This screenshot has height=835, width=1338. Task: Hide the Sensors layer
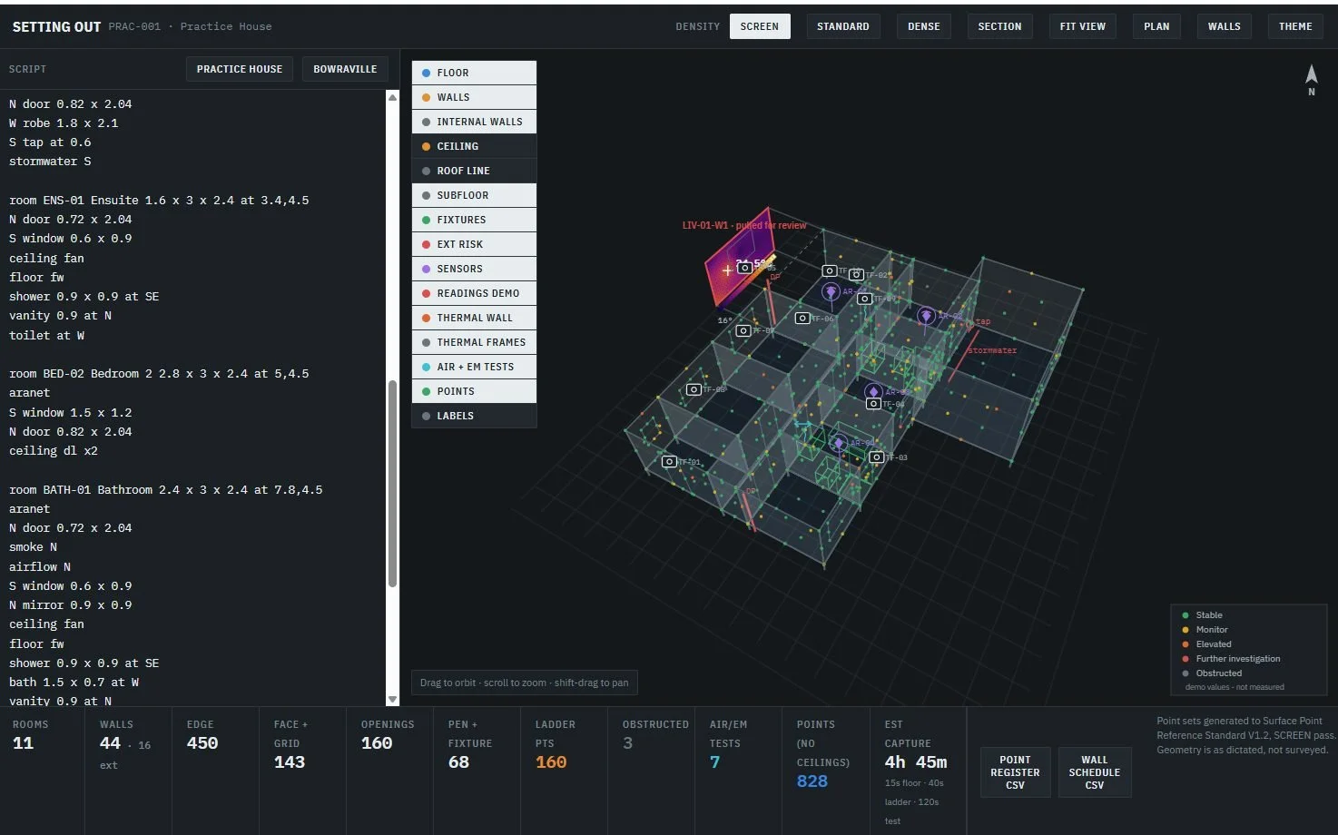pos(474,269)
